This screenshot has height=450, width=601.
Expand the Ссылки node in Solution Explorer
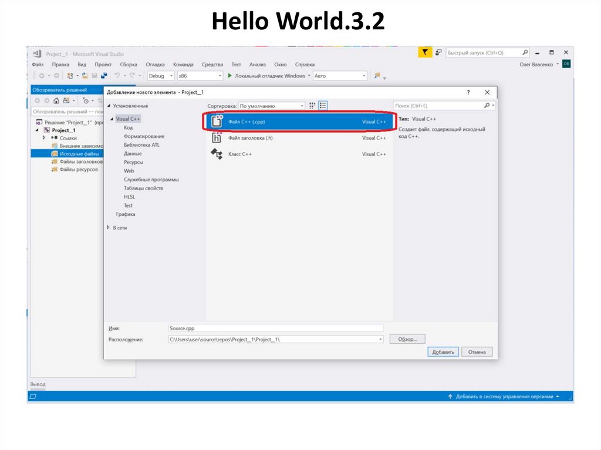pos(44,138)
